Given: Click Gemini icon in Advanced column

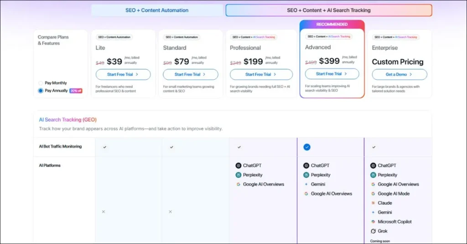Looking at the screenshot, I should (x=306, y=184).
